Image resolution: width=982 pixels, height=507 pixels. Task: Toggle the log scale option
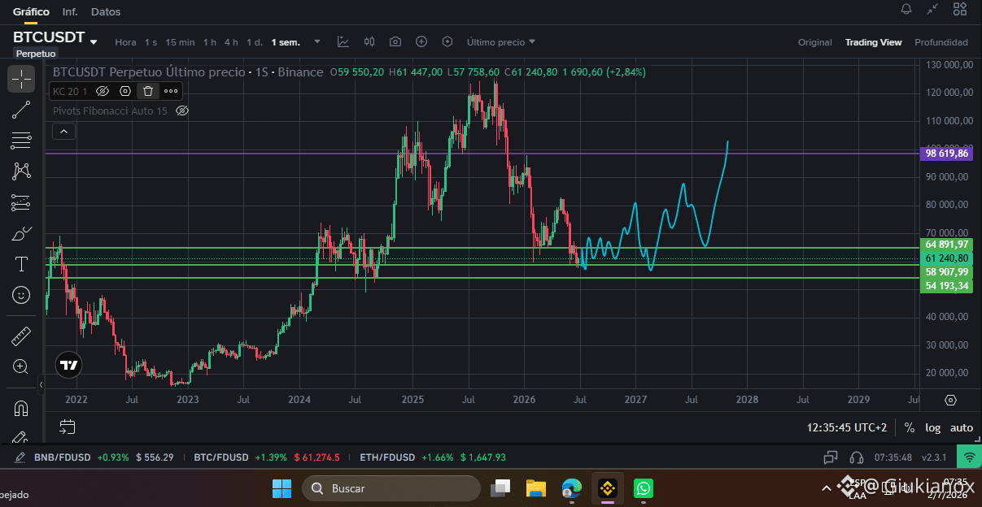click(933, 427)
